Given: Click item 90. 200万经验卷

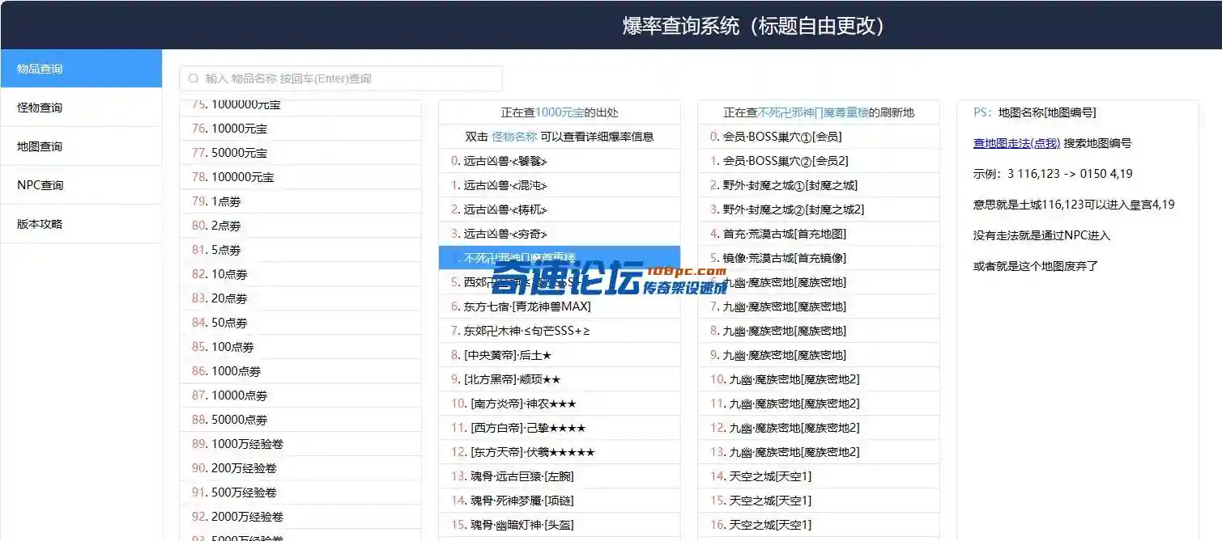Looking at the screenshot, I should [x=300, y=468].
